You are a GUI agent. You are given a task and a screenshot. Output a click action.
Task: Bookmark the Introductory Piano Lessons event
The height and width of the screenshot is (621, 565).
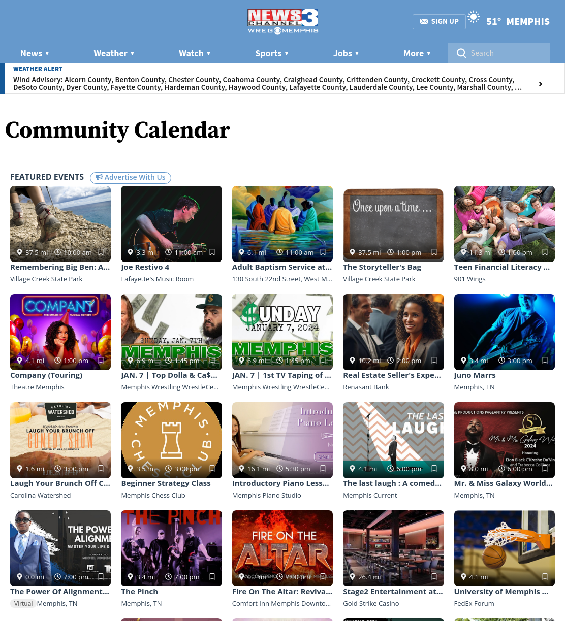coord(323,469)
